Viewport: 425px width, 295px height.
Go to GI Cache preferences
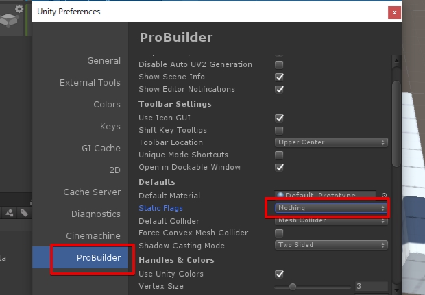101,149
